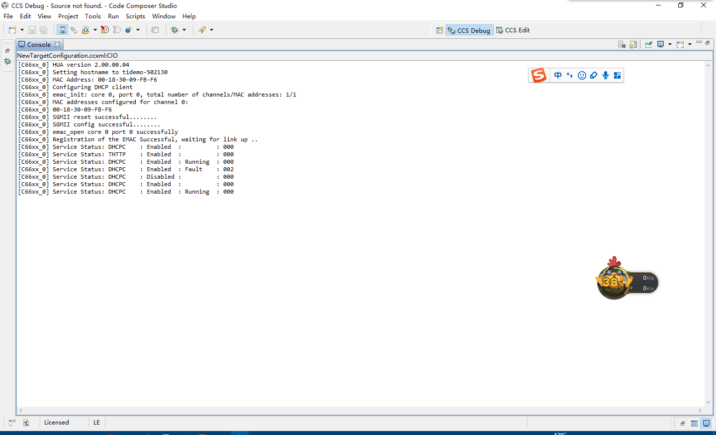This screenshot has height=435, width=716.
Task: Select the Console tab
Action: [x=39, y=44]
